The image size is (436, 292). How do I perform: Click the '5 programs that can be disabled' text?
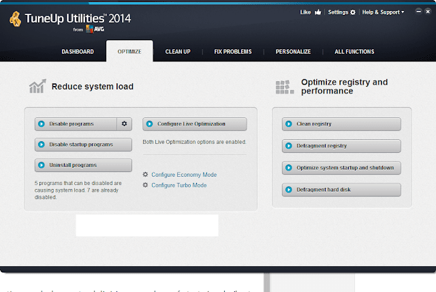[78, 190]
